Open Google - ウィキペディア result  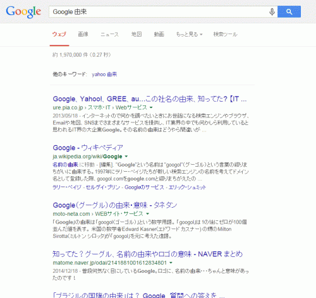pyautogui.click(x=88, y=148)
